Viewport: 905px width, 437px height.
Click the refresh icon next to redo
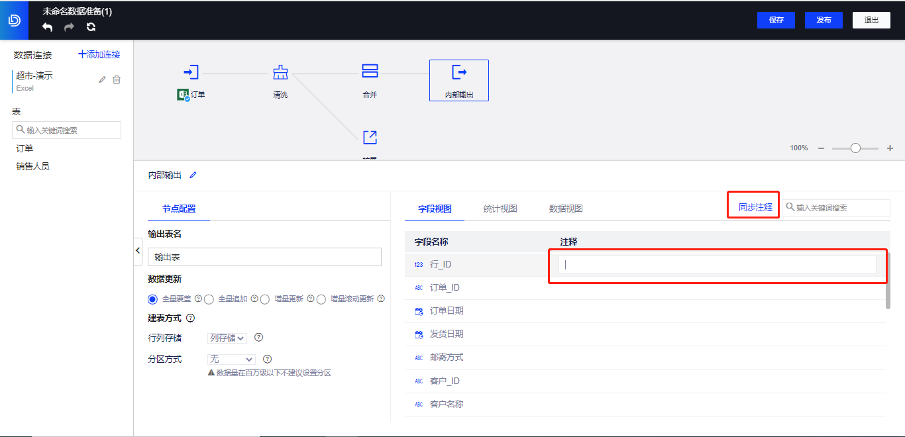(x=91, y=27)
